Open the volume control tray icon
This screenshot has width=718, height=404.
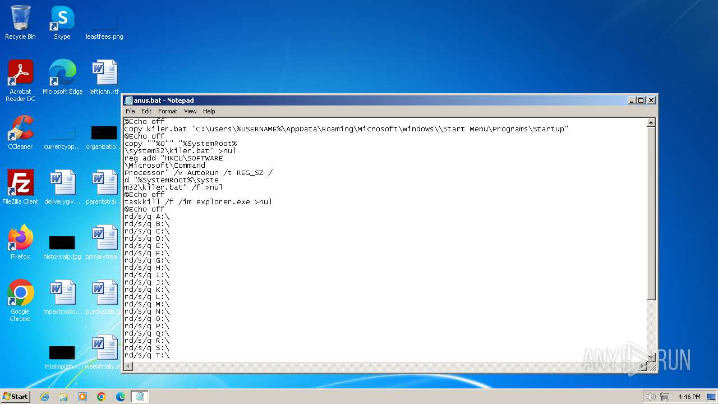(x=651, y=397)
